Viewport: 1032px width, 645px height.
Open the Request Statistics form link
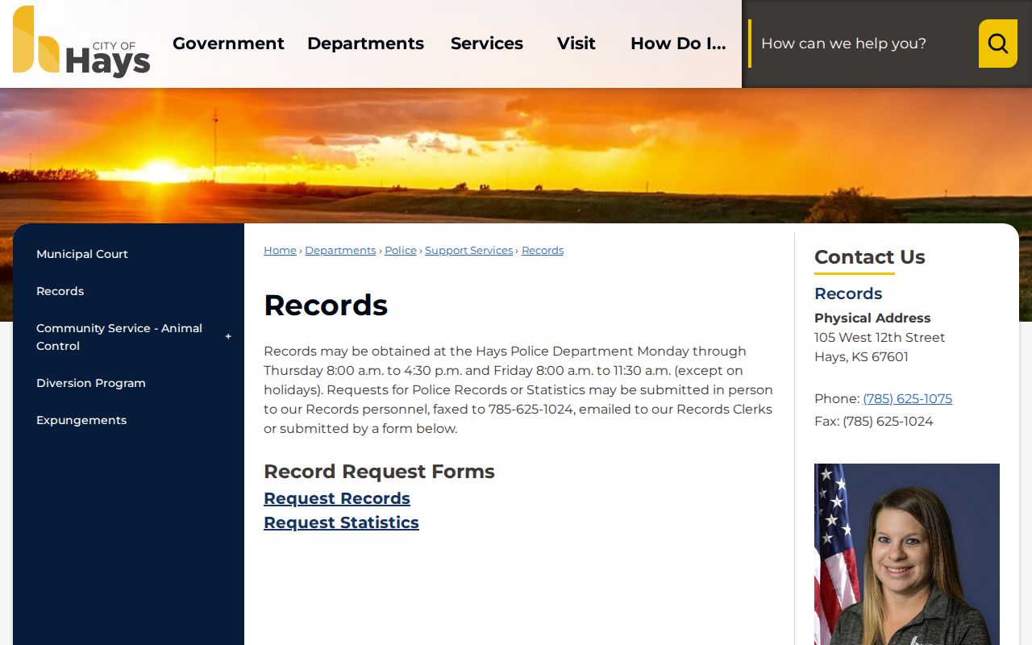click(341, 522)
